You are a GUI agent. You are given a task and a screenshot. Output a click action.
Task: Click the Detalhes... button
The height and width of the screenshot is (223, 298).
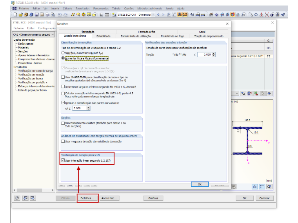pyautogui.click(x=87, y=198)
